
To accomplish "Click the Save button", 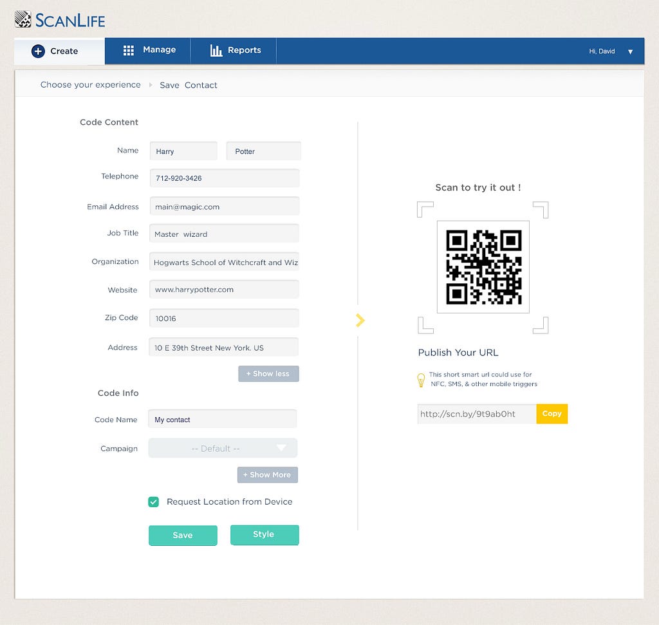I will pyautogui.click(x=183, y=536).
